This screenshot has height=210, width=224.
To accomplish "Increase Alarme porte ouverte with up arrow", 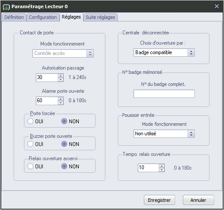I will coord(61,99).
